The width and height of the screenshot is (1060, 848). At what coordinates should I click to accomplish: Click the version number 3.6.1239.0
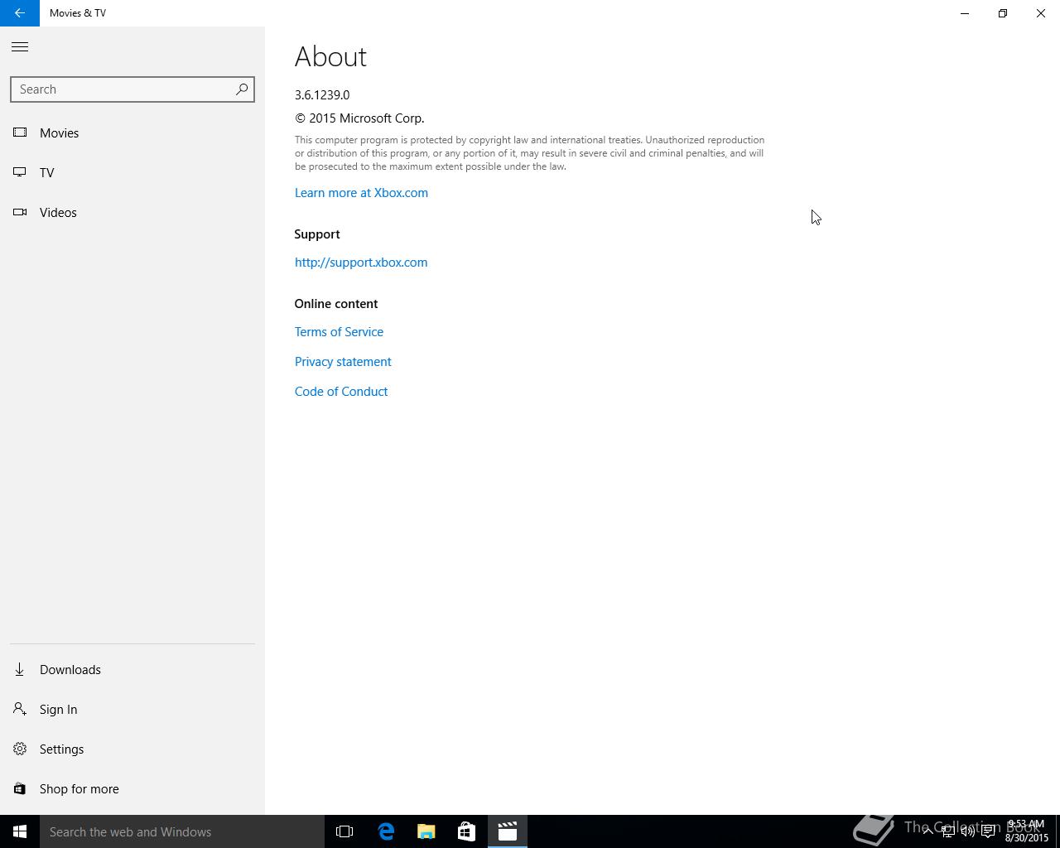pyautogui.click(x=322, y=94)
